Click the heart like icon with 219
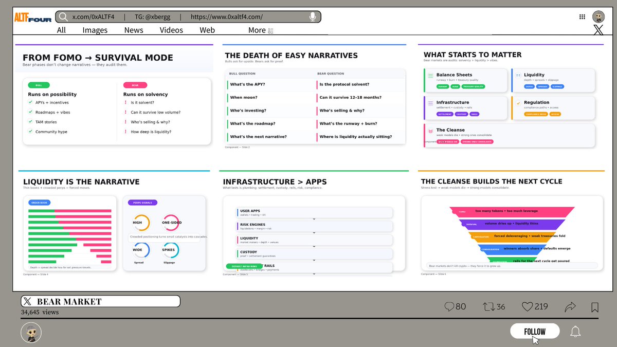 [x=527, y=307]
